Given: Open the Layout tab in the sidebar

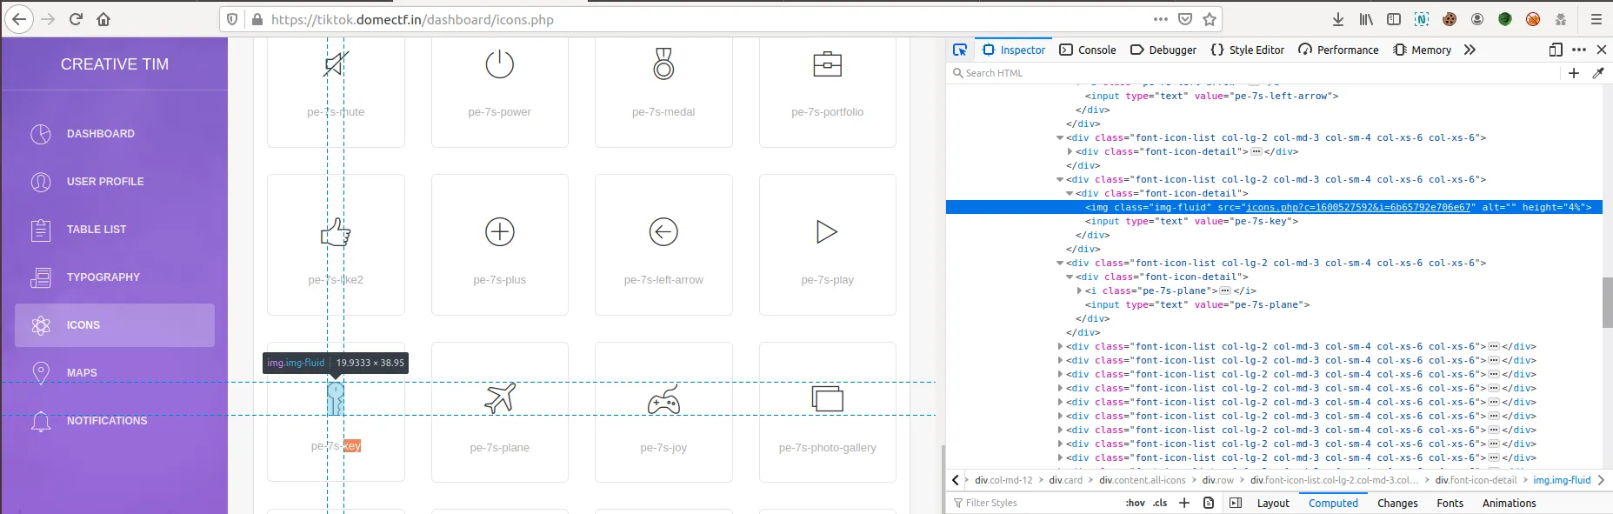Looking at the screenshot, I should point(1273,503).
